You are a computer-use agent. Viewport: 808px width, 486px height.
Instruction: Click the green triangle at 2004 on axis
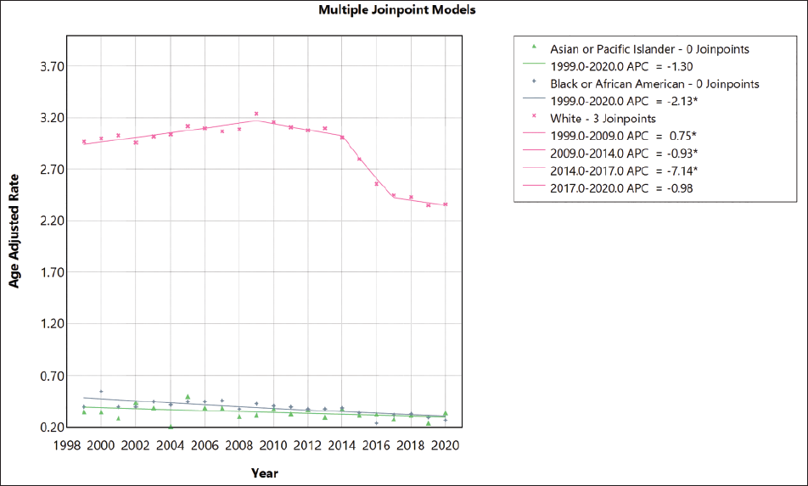[x=171, y=427]
